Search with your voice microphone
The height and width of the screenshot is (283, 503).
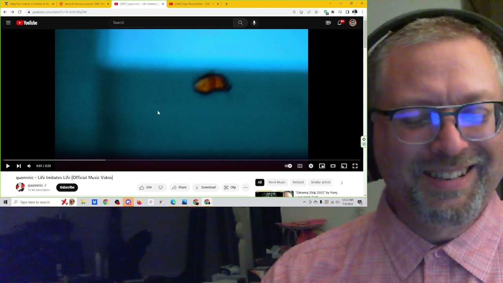(254, 23)
